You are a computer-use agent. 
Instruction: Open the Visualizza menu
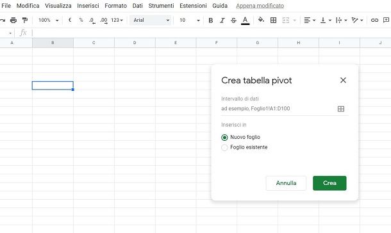coord(58,6)
